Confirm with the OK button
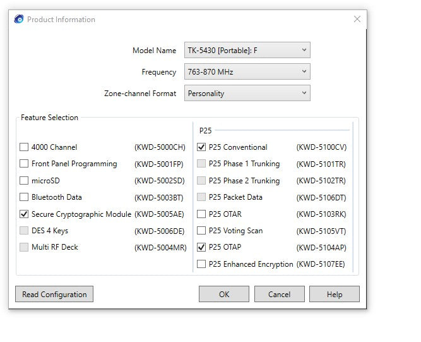Image resolution: width=421 pixels, height=342 pixels. click(x=224, y=294)
